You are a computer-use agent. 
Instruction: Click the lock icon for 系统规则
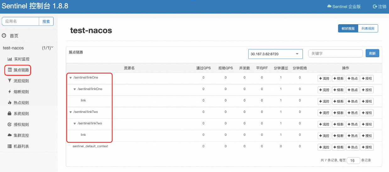tap(10, 114)
